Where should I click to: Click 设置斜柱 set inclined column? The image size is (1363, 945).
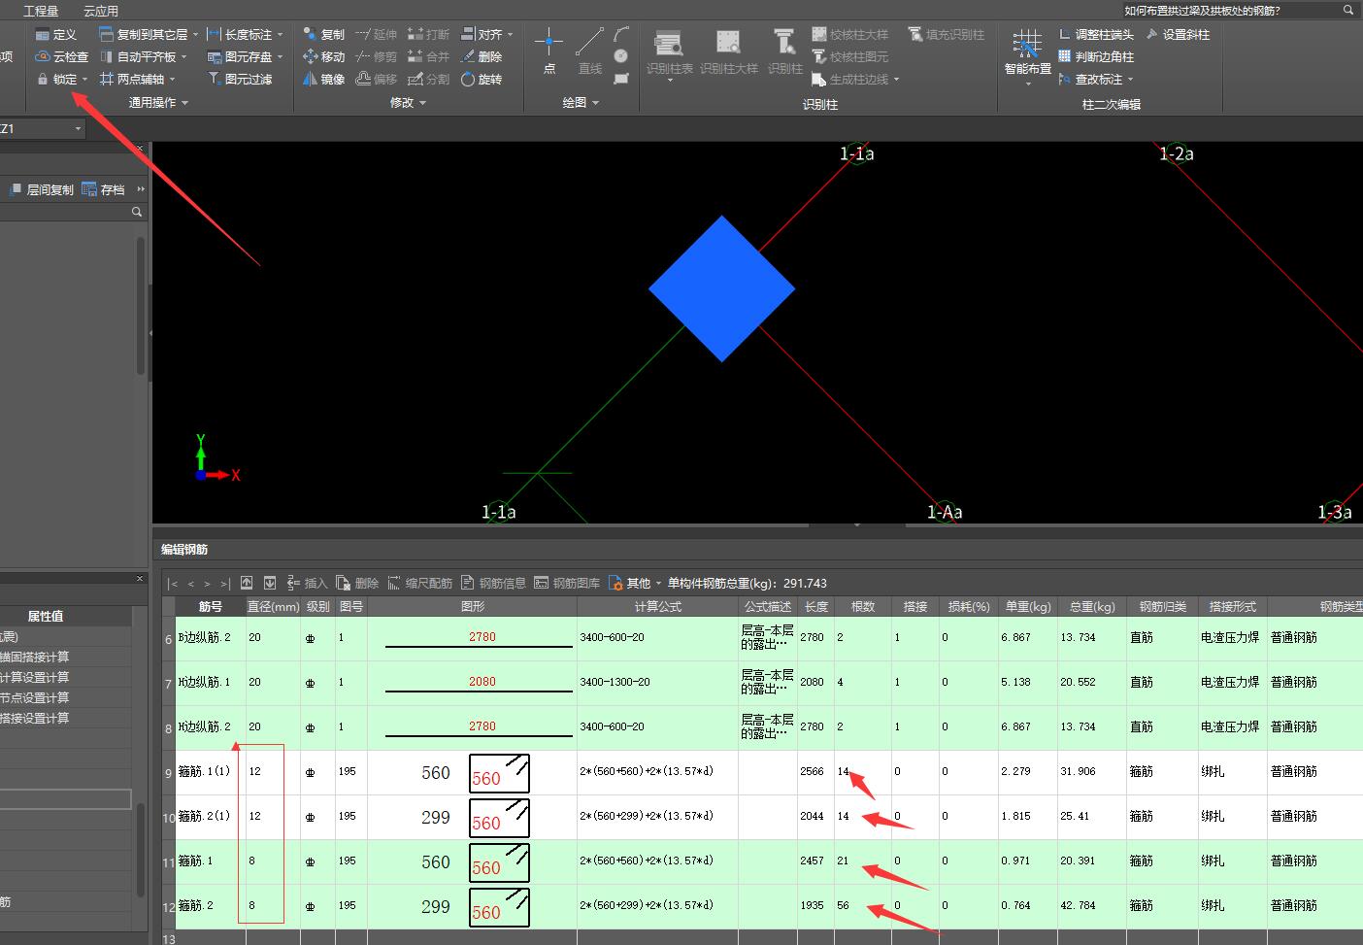(x=1179, y=35)
